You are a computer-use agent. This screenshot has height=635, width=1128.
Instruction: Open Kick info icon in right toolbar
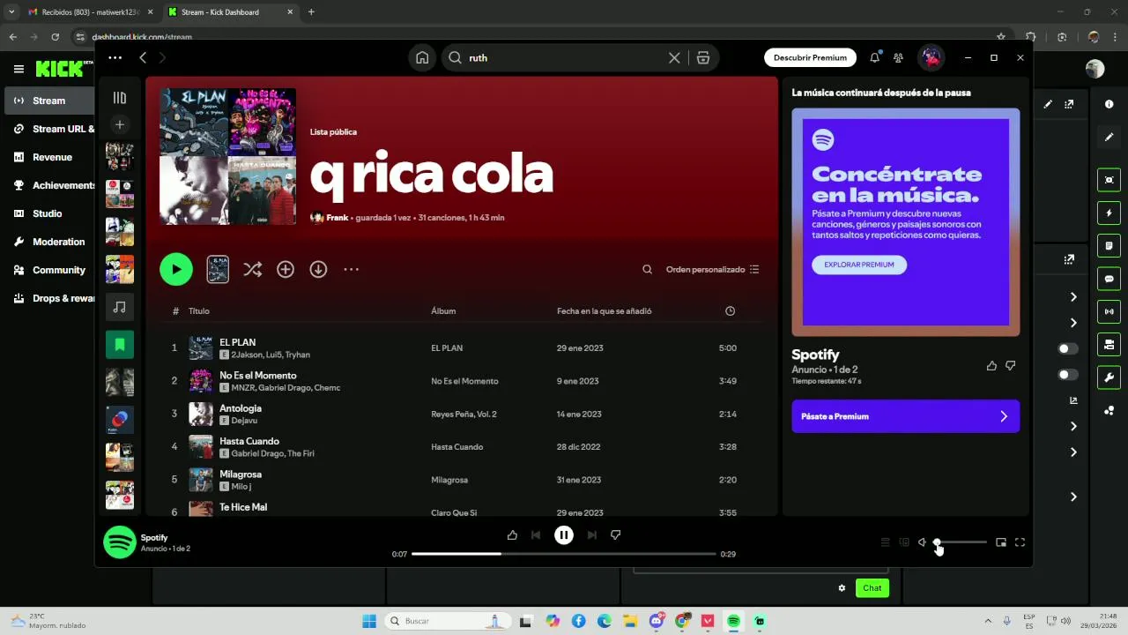1109,104
